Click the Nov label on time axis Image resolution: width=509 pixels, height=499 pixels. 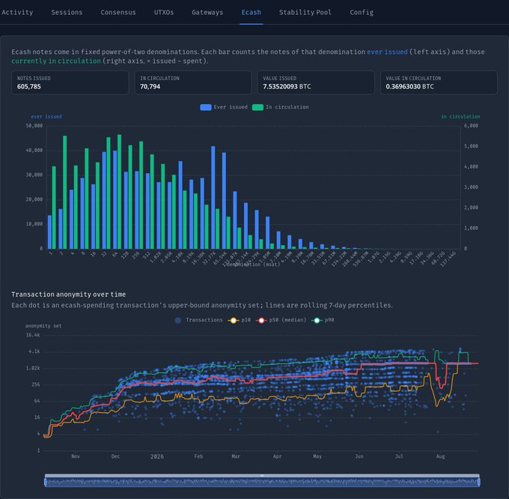click(x=76, y=456)
